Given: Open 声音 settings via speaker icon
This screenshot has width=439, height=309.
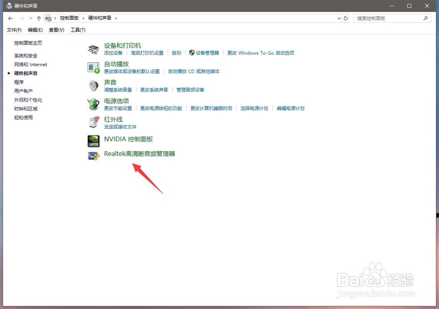Looking at the screenshot, I should [x=93, y=85].
